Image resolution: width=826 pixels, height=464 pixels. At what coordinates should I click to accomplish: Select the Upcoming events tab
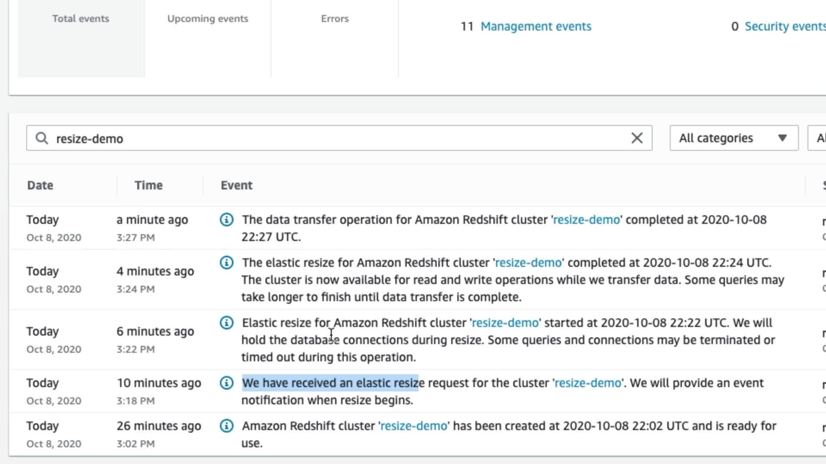(208, 19)
